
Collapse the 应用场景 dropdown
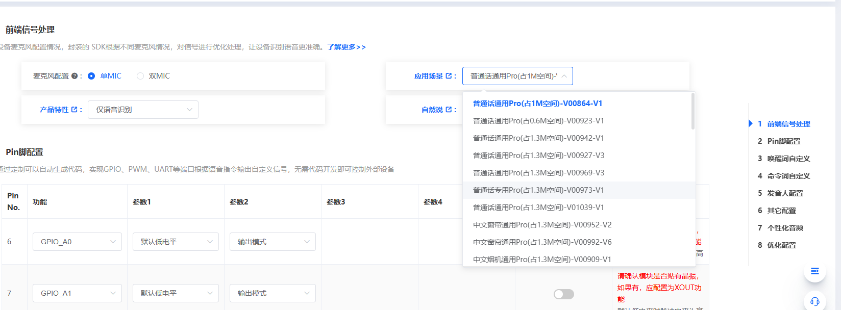click(517, 76)
